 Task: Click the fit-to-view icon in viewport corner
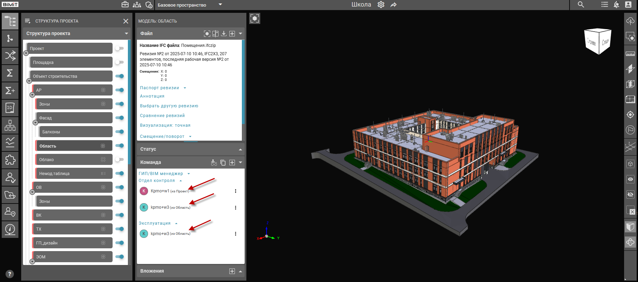255,18
